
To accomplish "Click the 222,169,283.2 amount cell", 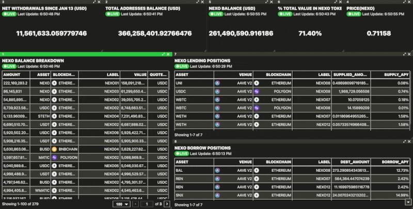I will tap(16, 83).
